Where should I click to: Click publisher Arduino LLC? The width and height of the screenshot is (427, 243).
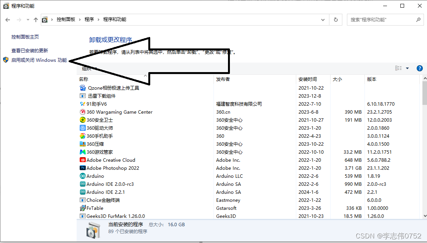click(x=230, y=176)
